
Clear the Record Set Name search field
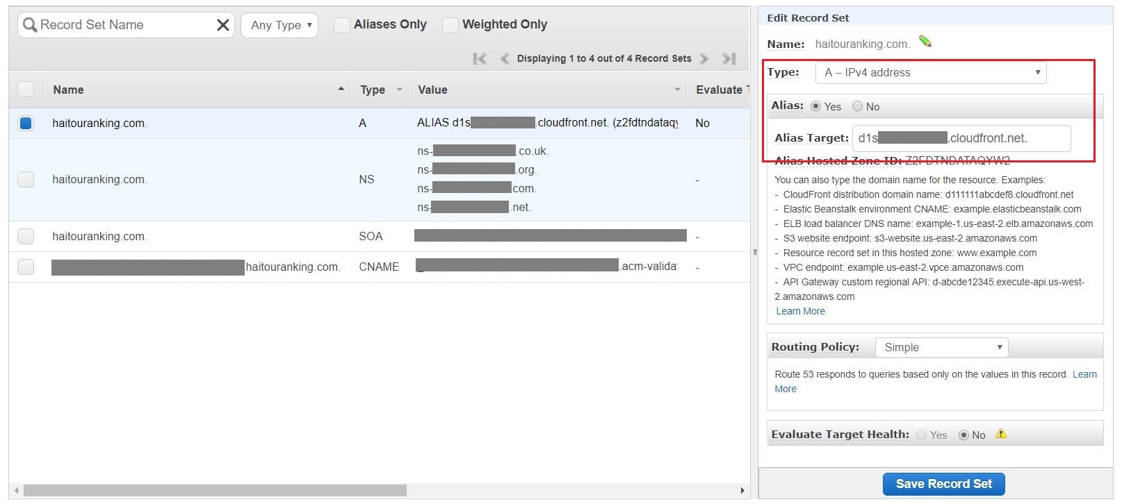point(223,25)
